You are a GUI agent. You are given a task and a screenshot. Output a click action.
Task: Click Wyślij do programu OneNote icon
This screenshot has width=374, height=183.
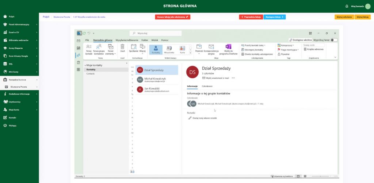coord(229,47)
